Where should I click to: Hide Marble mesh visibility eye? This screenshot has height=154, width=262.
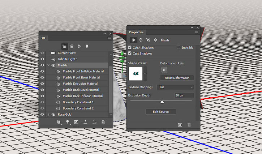click(x=42, y=65)
